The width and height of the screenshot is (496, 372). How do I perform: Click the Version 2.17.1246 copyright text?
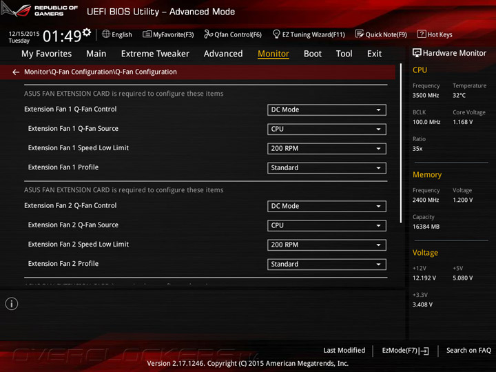tap(248, 364)
